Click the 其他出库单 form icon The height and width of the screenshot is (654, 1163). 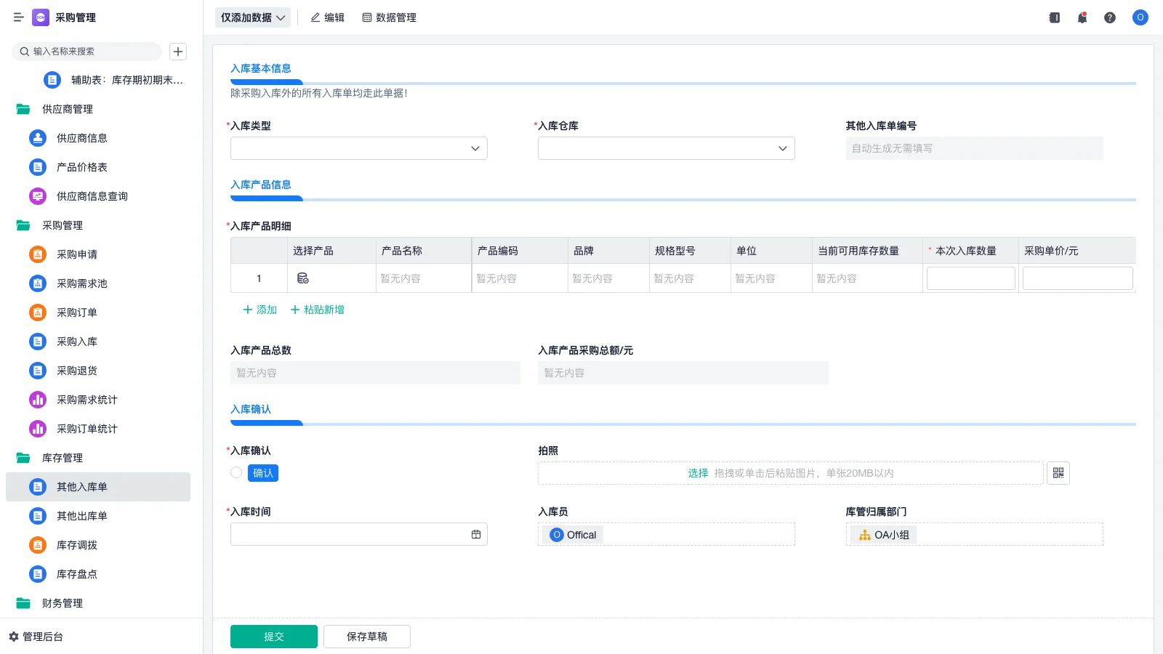click(38, 516)
